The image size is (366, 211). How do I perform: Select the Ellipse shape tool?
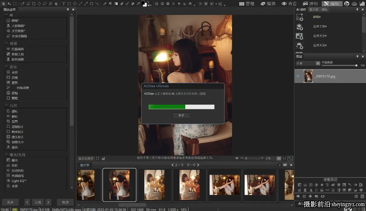75,4
